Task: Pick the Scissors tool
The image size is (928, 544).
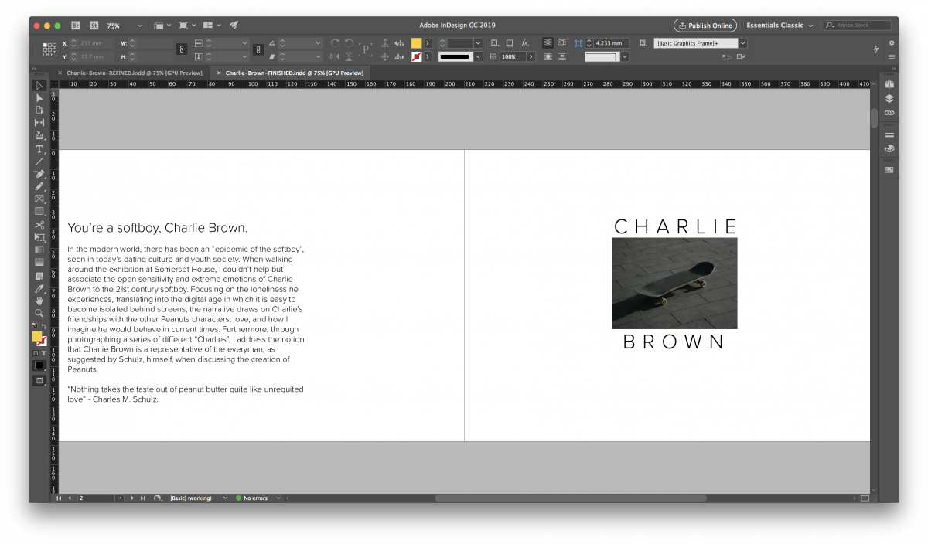Action: pyautogui.click(x=39, y=224)
